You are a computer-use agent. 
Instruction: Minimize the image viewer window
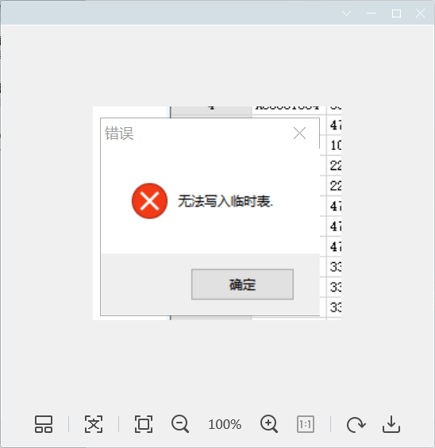point(371,14)
